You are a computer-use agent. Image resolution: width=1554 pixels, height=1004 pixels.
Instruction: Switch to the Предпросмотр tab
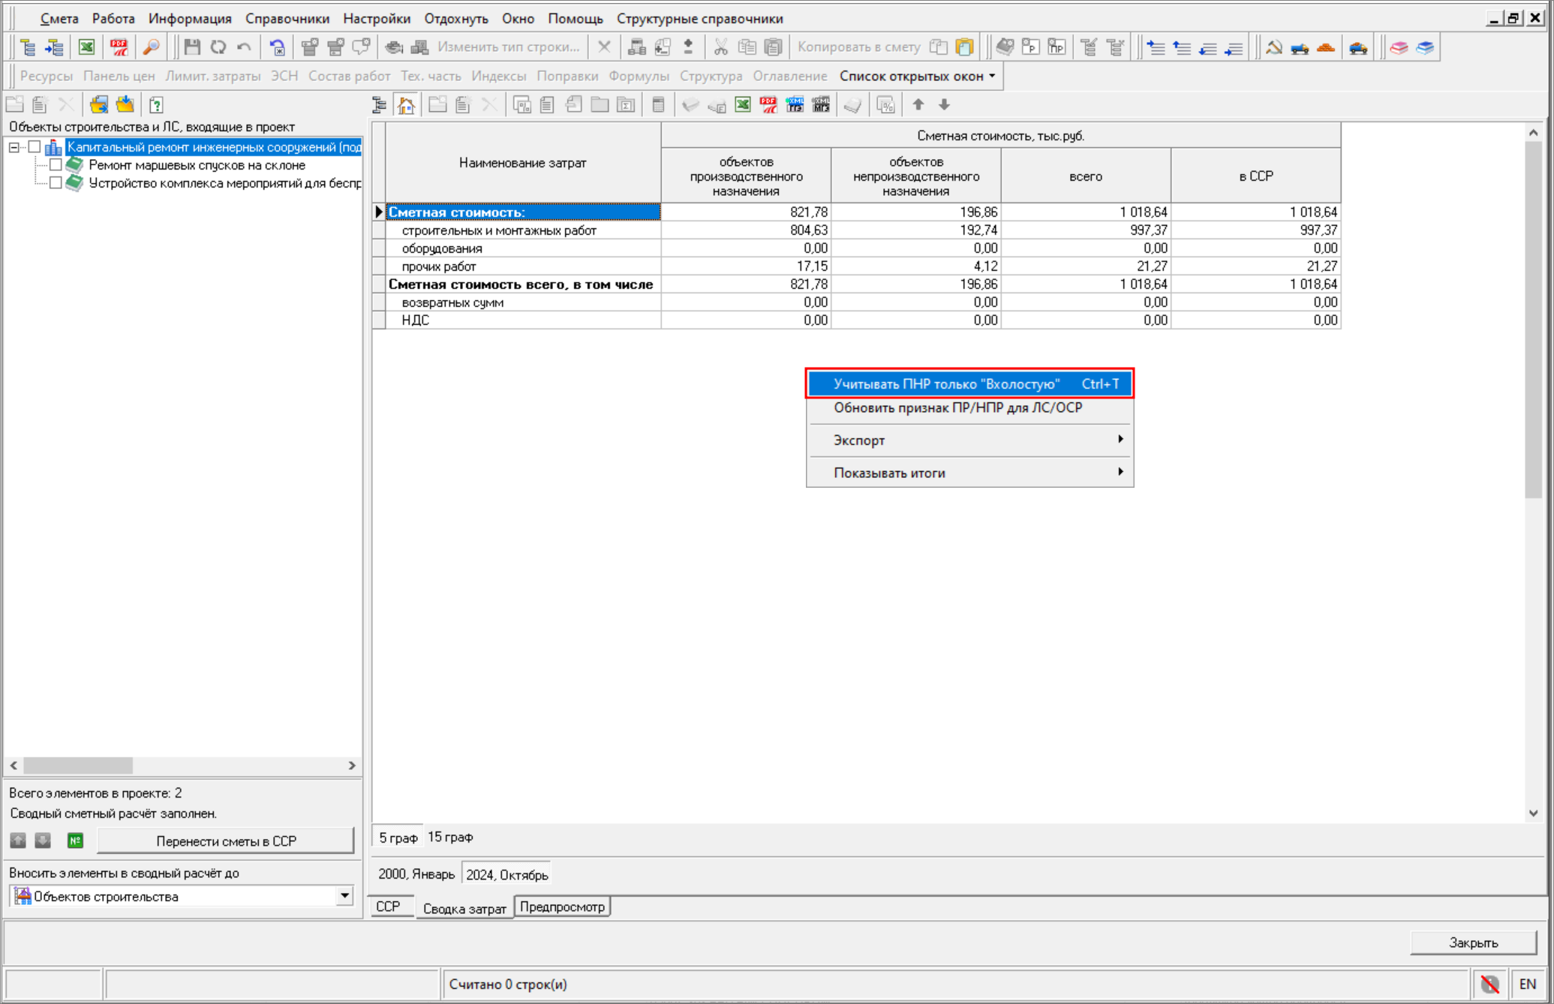click(x=562, y=906)
